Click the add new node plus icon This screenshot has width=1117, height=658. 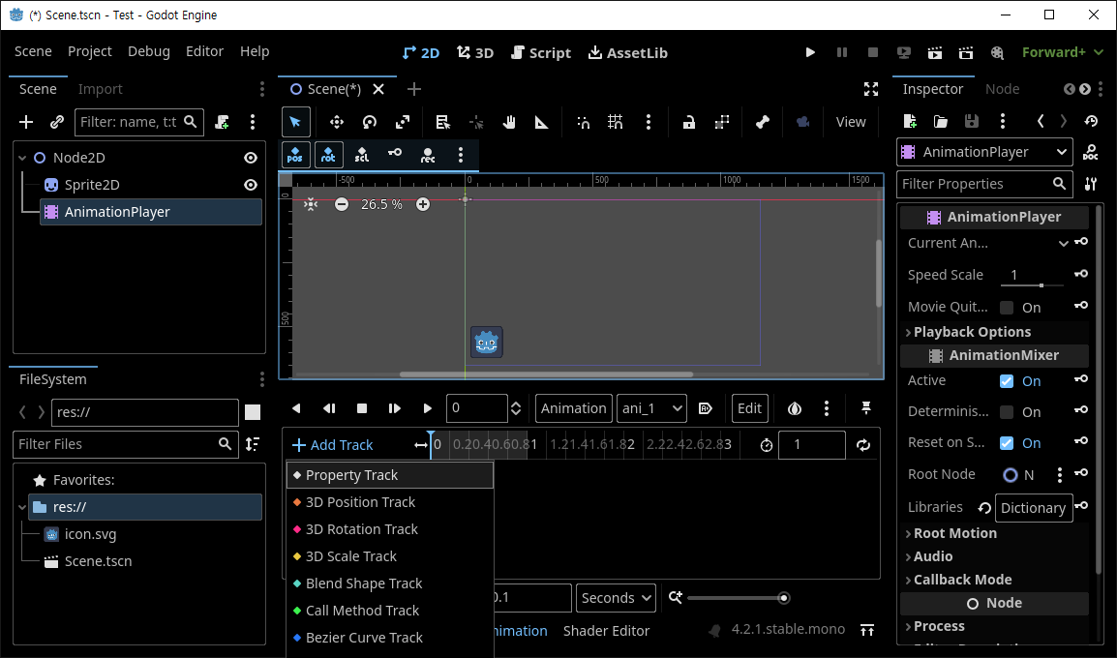pyautogui.click(x=26, y=122)
